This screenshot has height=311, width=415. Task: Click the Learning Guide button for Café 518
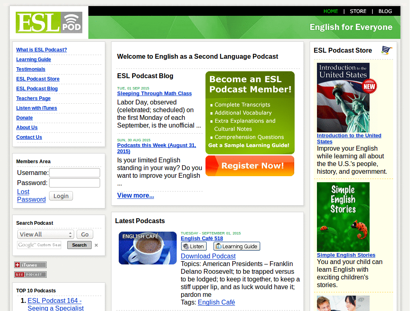coord(237,246)
